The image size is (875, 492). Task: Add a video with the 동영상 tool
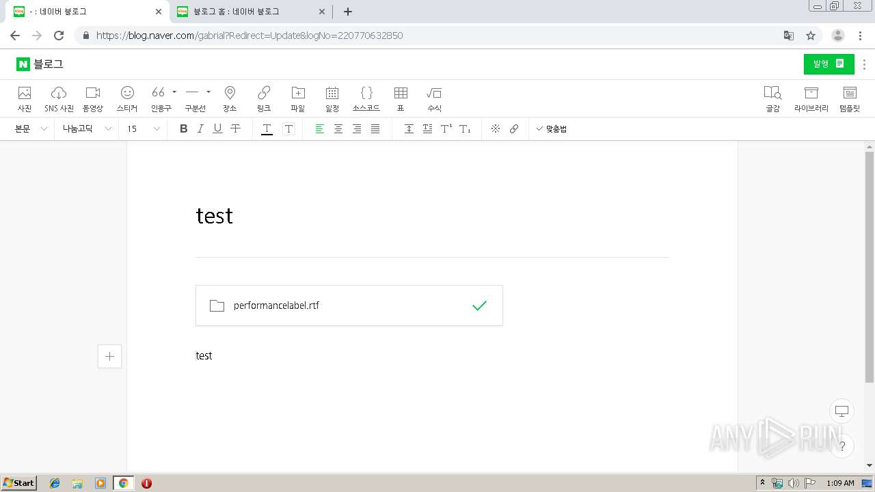[x=93, y=98]
